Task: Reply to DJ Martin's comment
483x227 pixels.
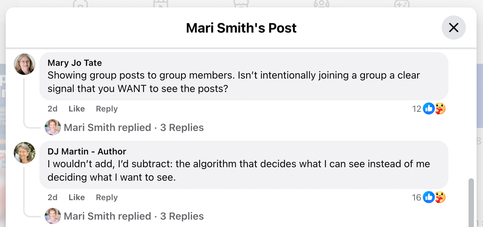Action: tap(107, 197)
